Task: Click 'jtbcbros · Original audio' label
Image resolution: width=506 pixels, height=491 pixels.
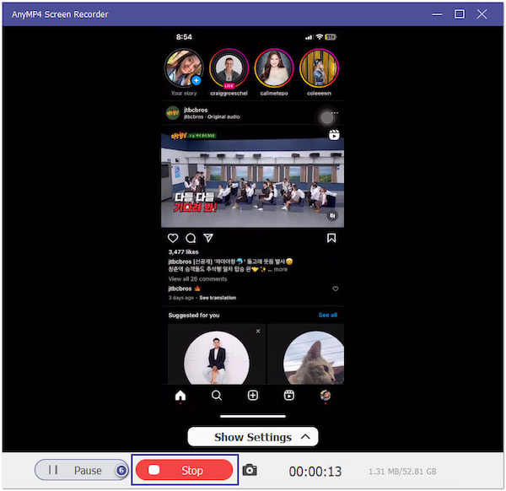Action: [x=212, y=116]
